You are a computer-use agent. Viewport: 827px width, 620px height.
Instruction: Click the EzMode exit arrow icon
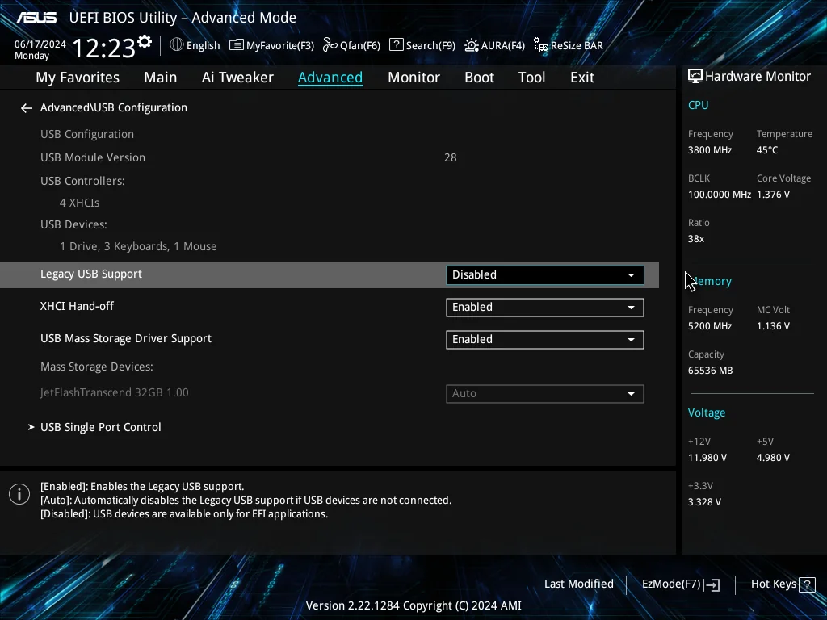click(x=712, y=584)
